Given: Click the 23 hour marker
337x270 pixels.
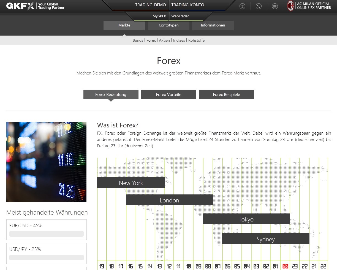Looking at the screenshot, I should pos(295,266).
